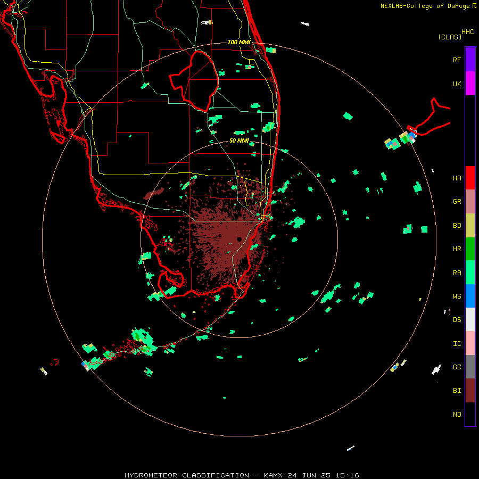Screen dimensions: 479x479
Task: Click the RA legend label
Action: click(457, 272)
